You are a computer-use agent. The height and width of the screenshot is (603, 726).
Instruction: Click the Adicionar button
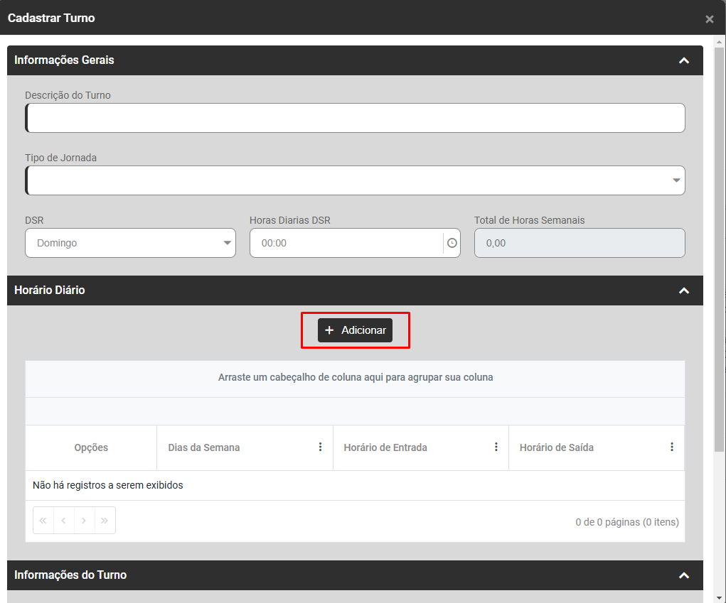[355, 330]
